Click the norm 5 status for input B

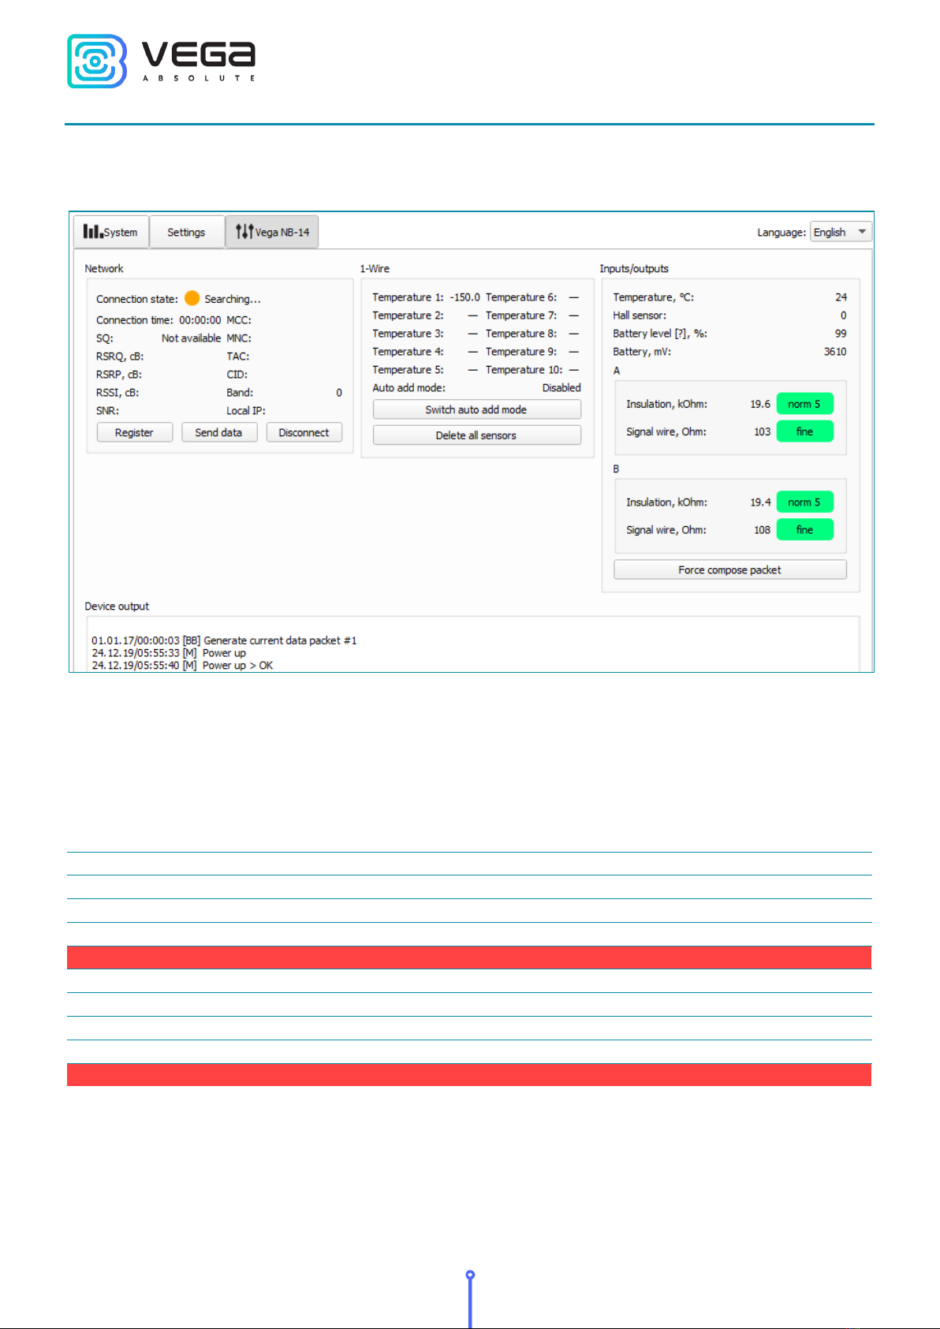coord(804,502)
